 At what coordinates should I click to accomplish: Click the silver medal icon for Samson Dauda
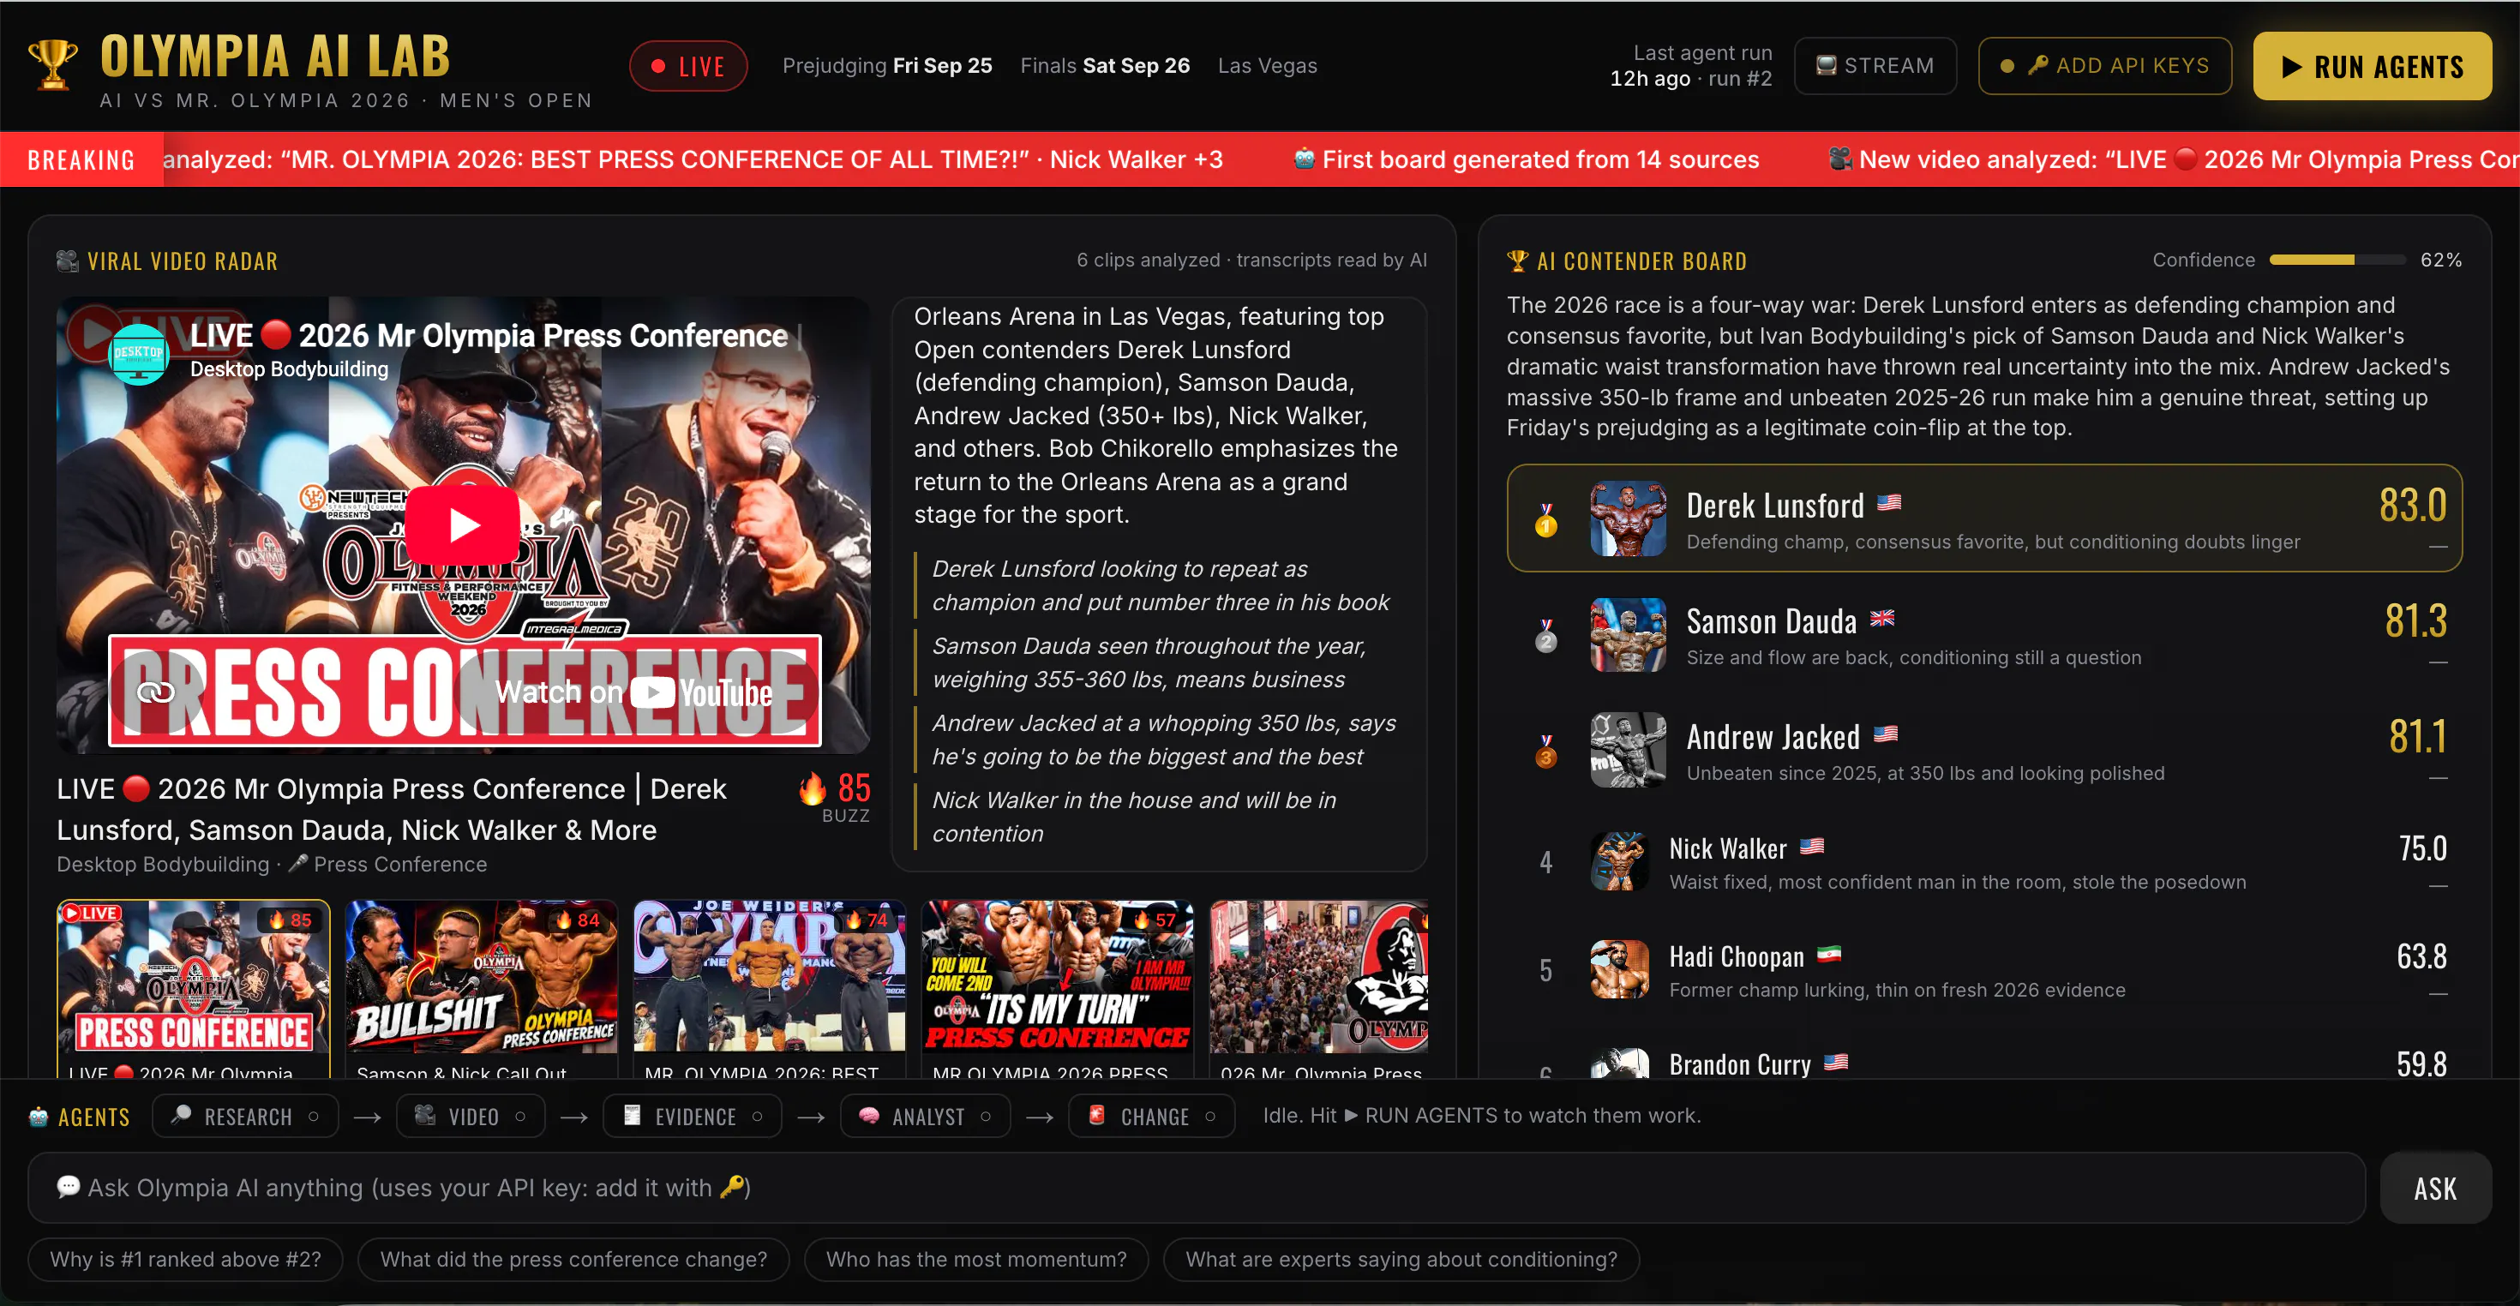point(1545,635)
